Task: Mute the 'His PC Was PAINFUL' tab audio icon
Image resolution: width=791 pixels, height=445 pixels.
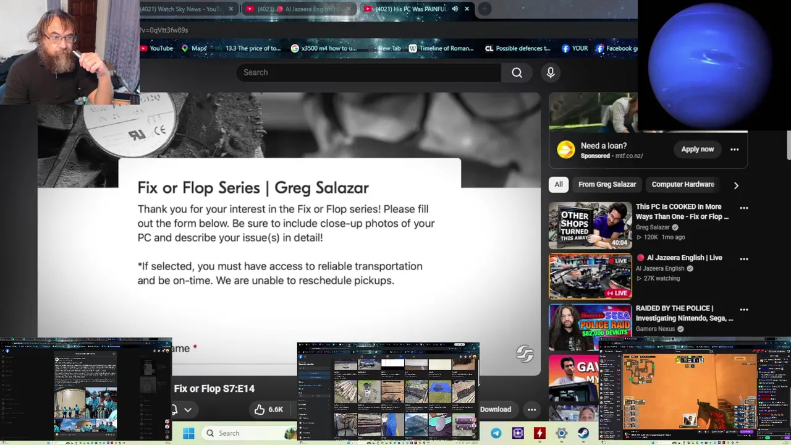Action: [455, 9]
